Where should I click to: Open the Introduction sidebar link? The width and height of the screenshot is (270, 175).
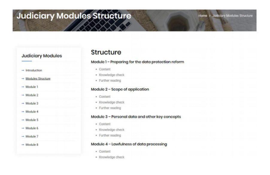click(x=34, y=70)
